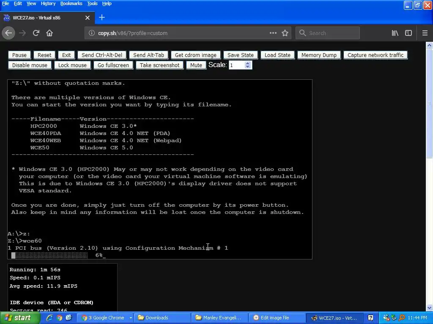Screen dimensions: 433x324
Task: Toggle the sidebar icon in Firefox toolbar
Action: point(408,33)
